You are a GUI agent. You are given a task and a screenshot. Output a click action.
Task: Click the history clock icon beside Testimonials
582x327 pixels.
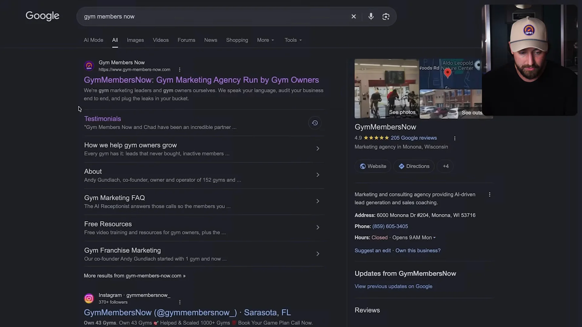pyautogui.click(x=315, y=123)
